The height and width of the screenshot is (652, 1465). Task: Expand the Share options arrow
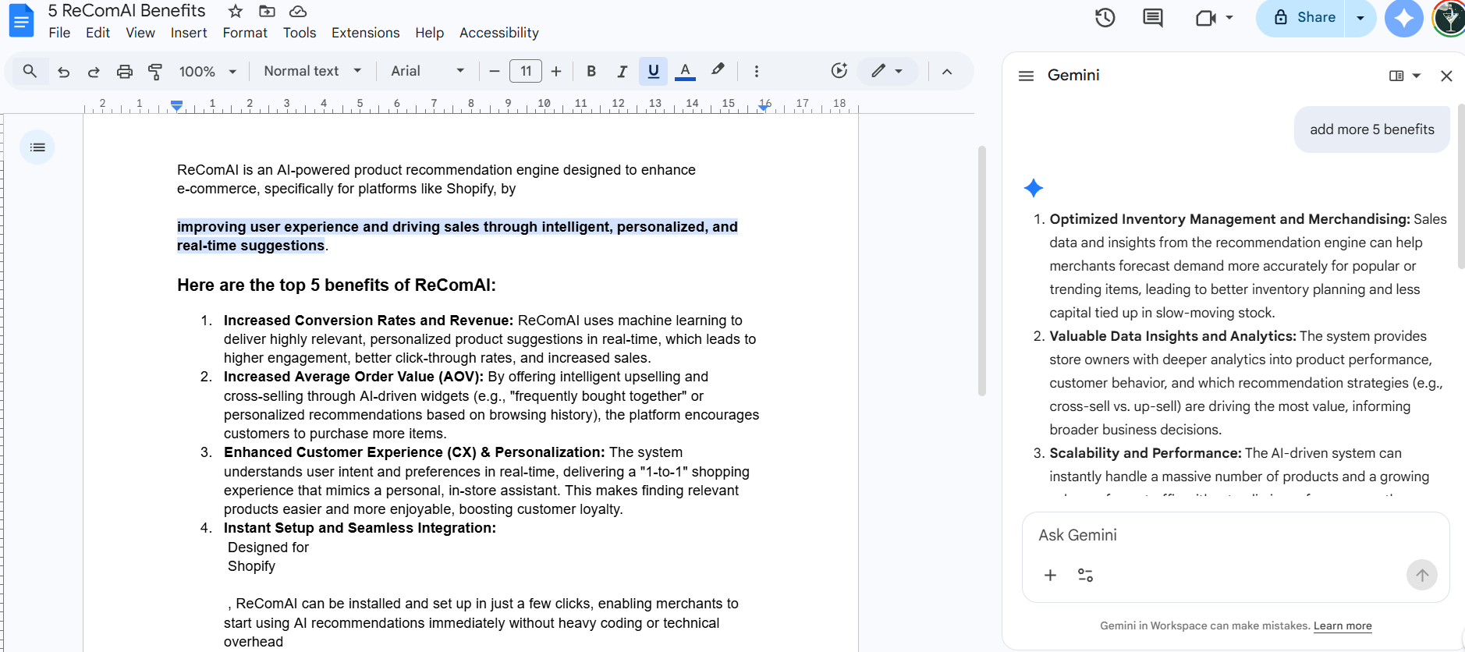(x=1360, y=18)
